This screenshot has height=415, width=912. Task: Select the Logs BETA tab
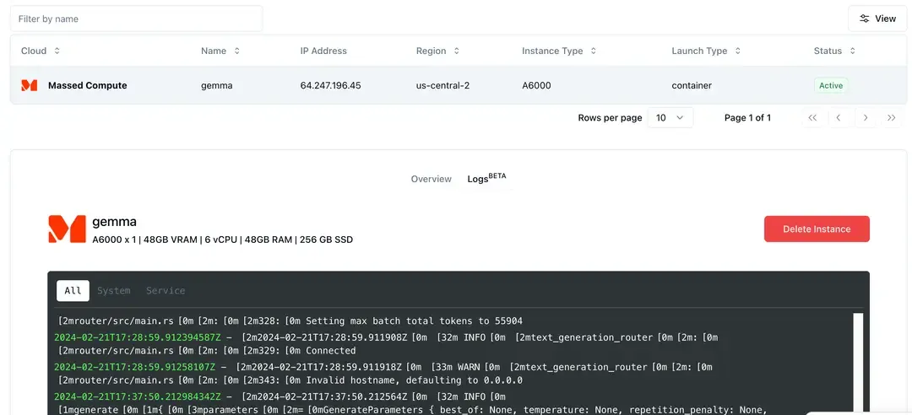(486, 179)
